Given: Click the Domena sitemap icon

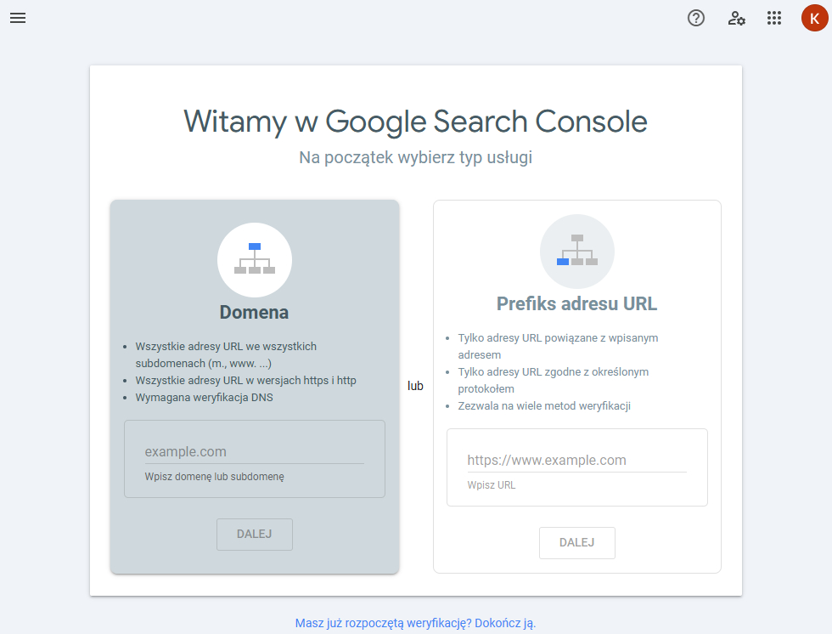Looking at the screenshot, I should click(254, 259).
